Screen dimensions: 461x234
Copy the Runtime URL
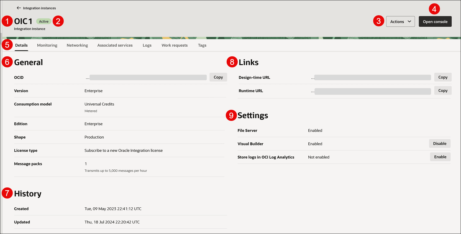[443, 90]
